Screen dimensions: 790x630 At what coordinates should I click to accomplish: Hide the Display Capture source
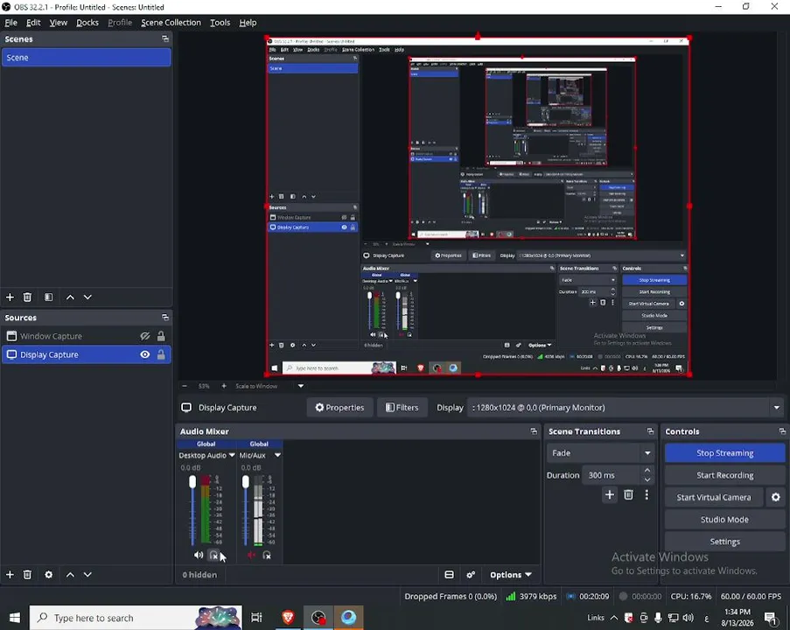(145, 355)
